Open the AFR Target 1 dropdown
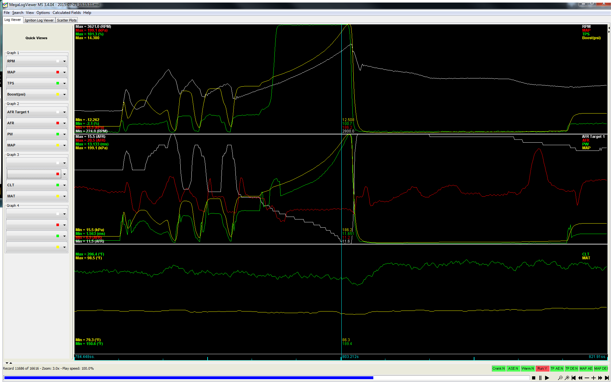 64,112
